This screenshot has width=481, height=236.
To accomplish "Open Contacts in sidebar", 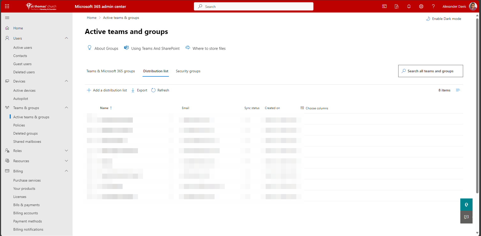I will (20, 56).
